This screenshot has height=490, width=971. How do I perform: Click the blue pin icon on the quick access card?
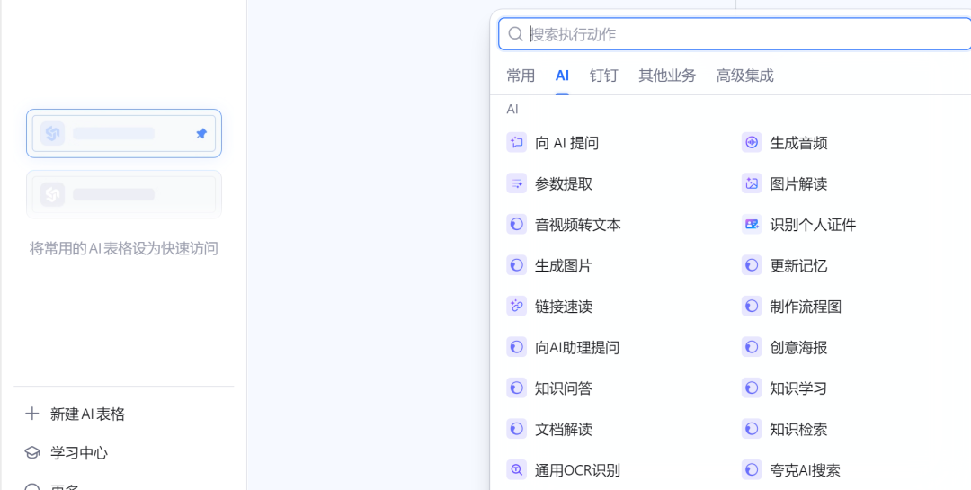tap(201, 133)
